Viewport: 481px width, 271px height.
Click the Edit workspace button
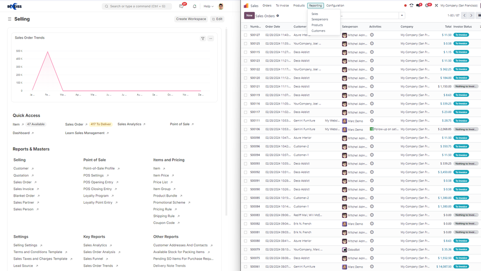click(217, 19)
